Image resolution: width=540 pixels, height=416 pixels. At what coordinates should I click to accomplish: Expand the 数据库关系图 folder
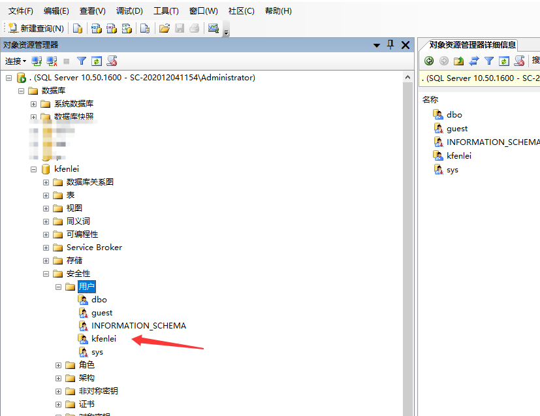[46, 182]
